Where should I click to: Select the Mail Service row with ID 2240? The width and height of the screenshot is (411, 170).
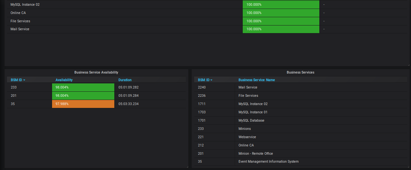[248, 87]
